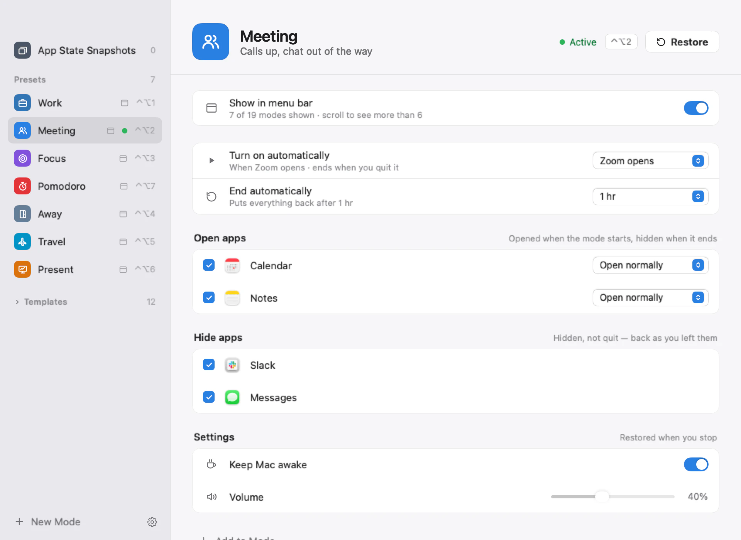Viewport: 741px width, 540px height.
Task: Click the Focus preset target icon
Action: point(22,158)
